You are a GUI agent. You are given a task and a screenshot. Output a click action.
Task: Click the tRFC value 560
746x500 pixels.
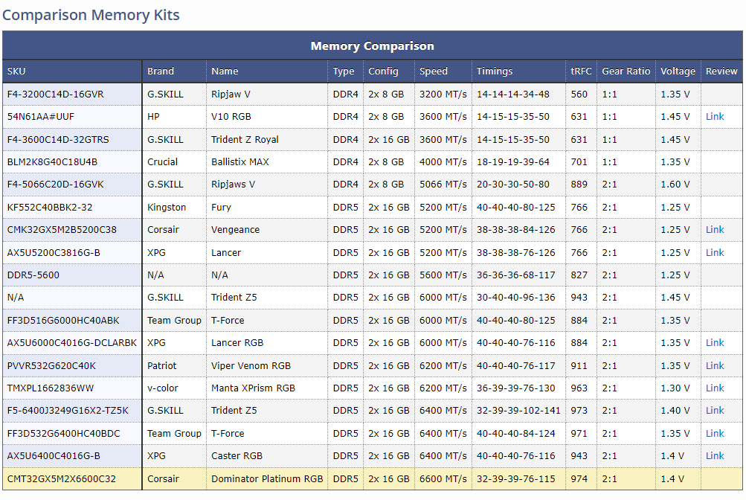(x=579, y=94)
